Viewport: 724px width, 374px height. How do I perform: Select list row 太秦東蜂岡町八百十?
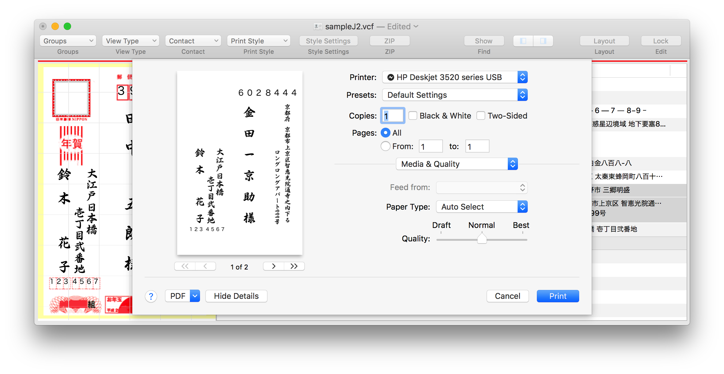pyautogui.click(x=639, y=177)
